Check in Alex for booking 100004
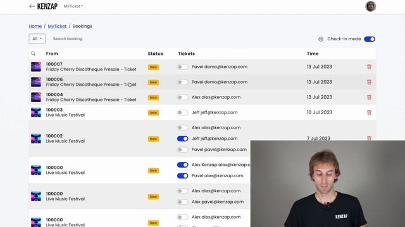 click(183, 97)
